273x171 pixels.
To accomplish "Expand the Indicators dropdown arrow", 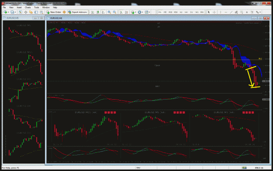I will (135, 12).
